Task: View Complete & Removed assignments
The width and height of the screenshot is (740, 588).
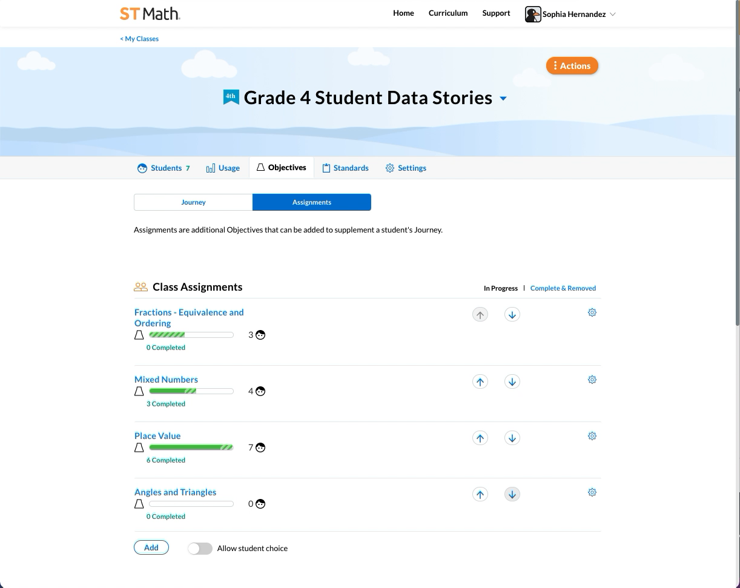Action: (563, 288)
